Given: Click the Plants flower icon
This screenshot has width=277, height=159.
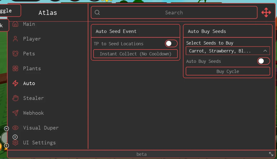Looking at the screenshot, I should 15,68.
